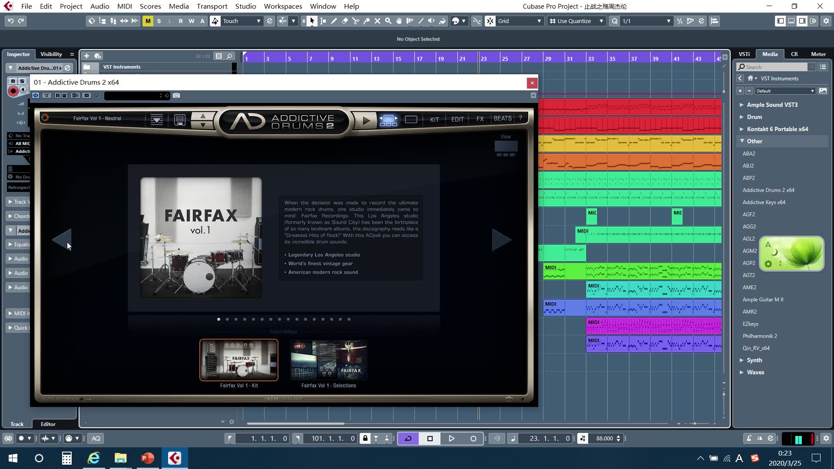Click the plugin snapshot camera icon
The image size is (834, 469).
tap(176, 96)
